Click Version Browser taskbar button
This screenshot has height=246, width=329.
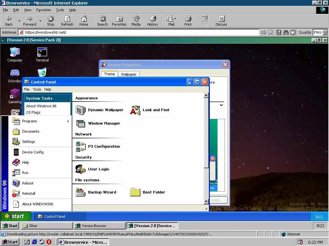point(100,226)
